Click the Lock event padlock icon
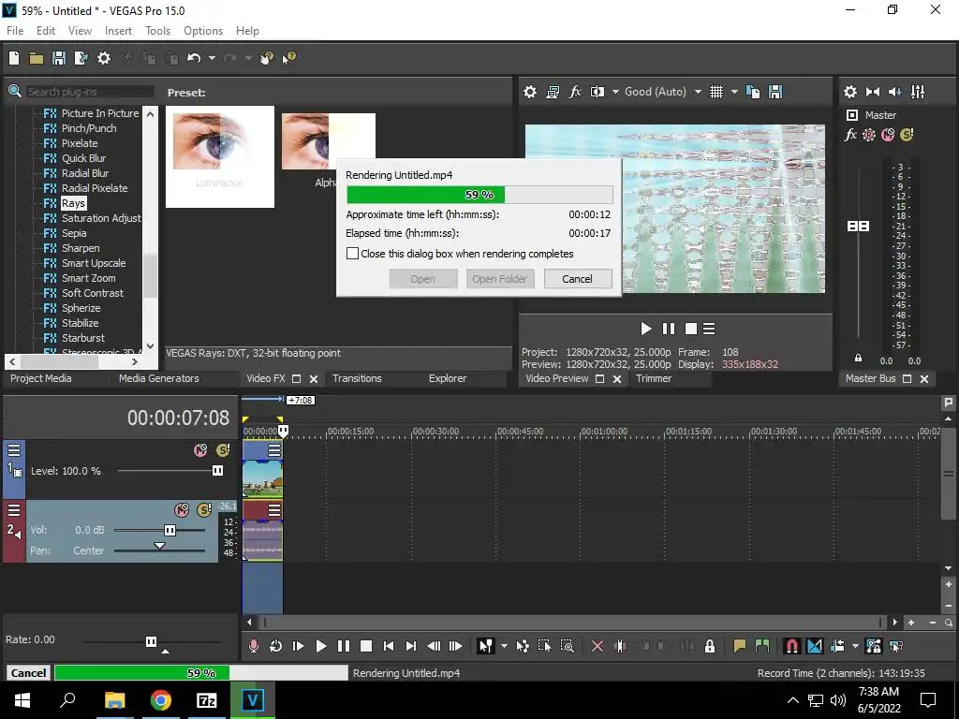Image resolution: width=959 pixels, height=719 pixels. tap(710, 646)
